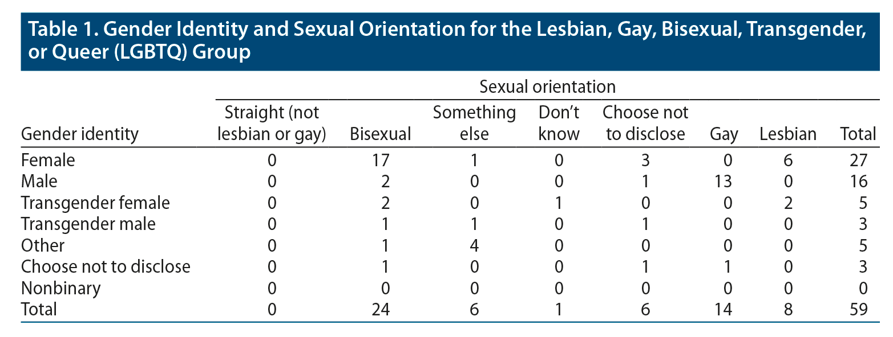
Task: Select the Transgender male row label
Action: click(x=88, y=224)
